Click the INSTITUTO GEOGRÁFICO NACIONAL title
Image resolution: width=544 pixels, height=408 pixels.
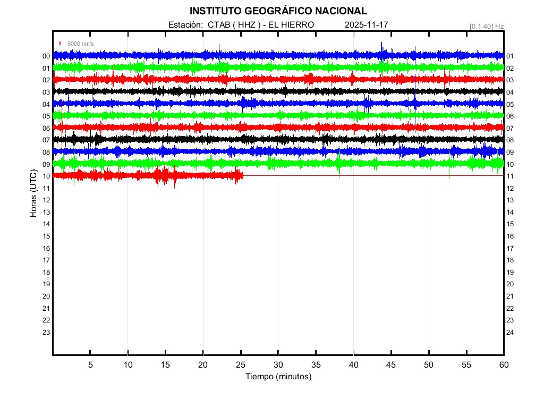[x=278, y=11]
